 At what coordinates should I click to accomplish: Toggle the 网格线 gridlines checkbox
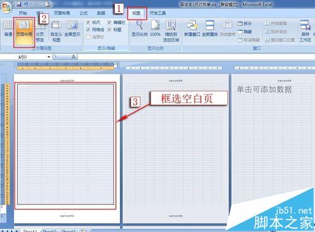88,30
